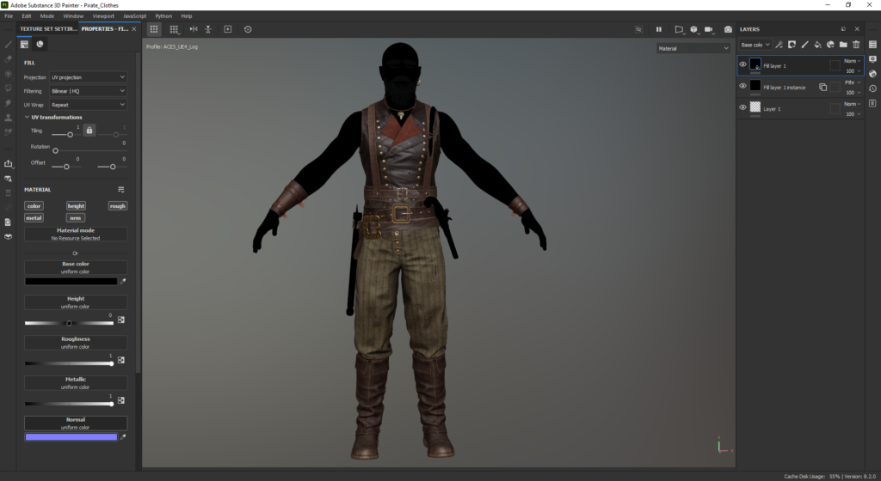Image resolution: width=881 pixels, height=481 pixels.
Task: Add a folder in Layers panel
Action: (843, 45)
